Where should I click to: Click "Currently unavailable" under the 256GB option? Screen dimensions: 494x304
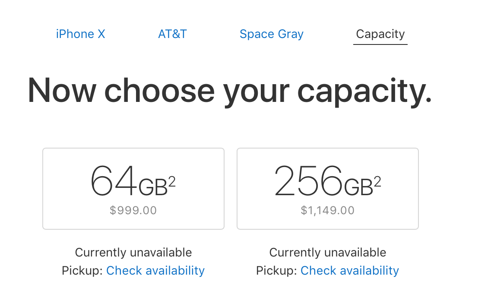coord(328,253)
